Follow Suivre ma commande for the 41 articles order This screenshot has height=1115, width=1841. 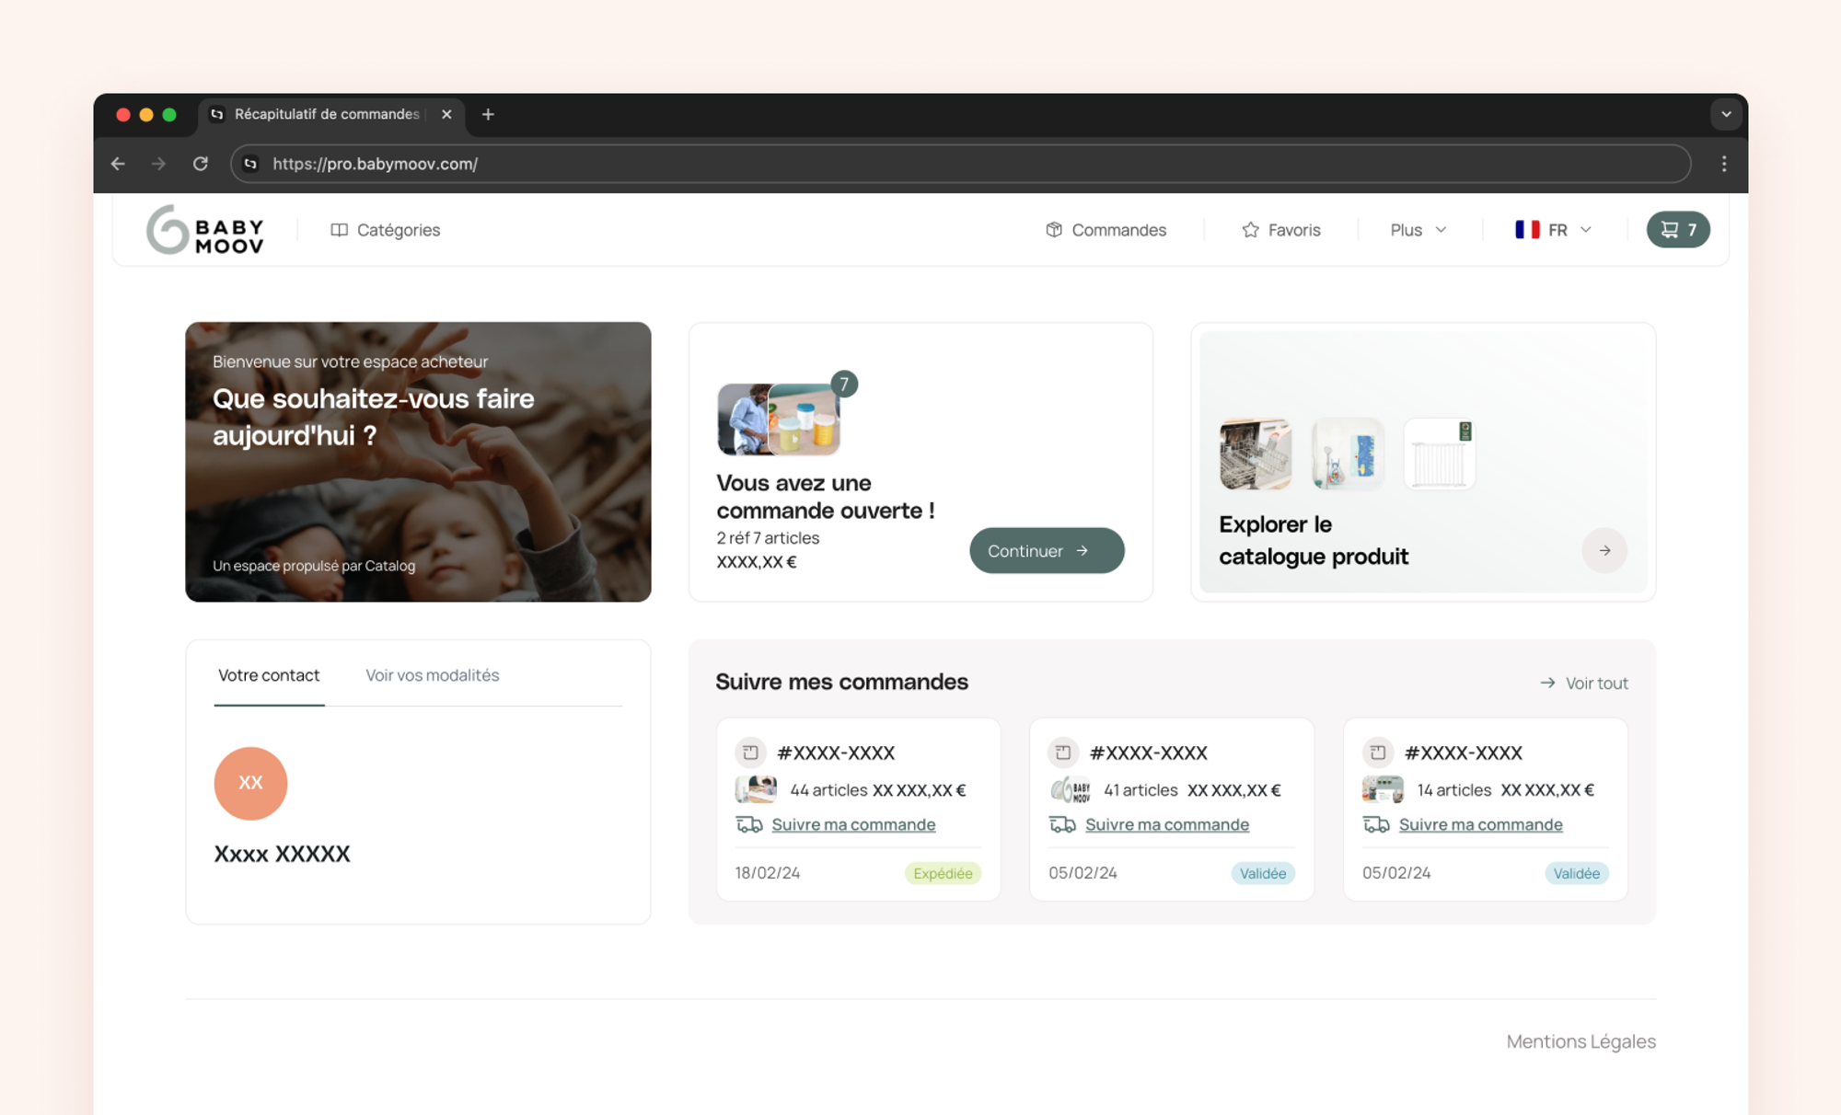click(1166, 824)
